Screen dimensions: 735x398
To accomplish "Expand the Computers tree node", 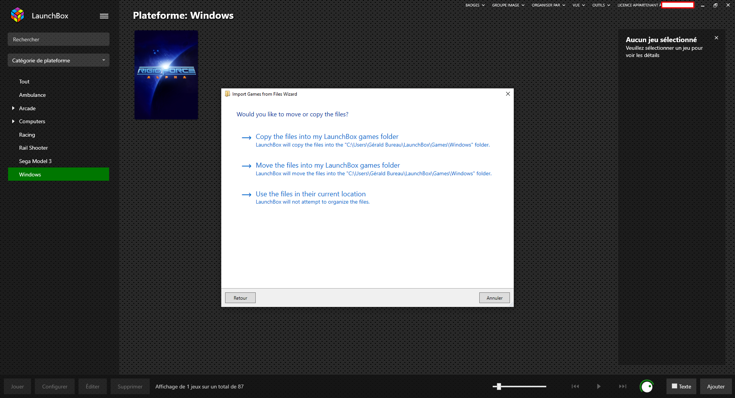I will click(13, 121).
